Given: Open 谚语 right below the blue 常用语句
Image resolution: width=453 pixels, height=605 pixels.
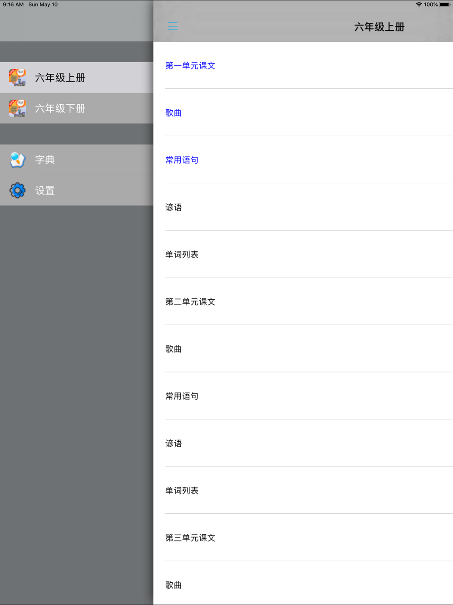Looking at the screenshot, I should (x=173, y=207).
